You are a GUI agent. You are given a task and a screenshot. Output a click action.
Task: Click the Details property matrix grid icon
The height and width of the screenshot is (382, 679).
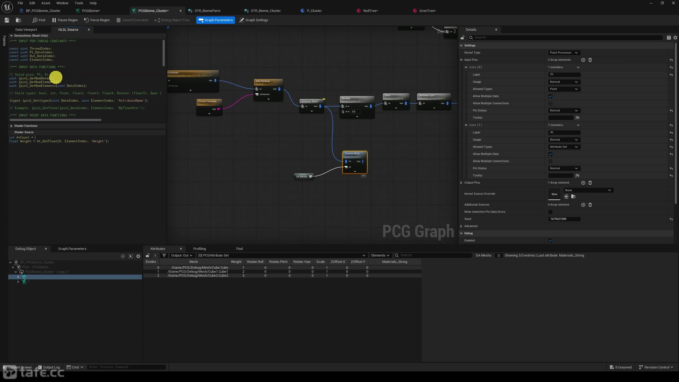tap(669, 38)
